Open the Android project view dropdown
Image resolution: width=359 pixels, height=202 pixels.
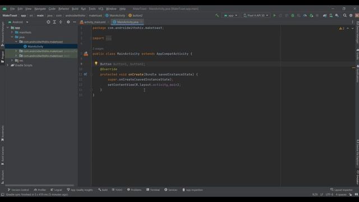(x=19, y=22)
